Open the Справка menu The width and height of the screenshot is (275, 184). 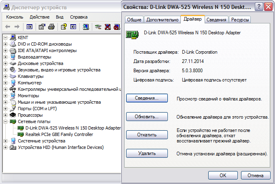coord(79,17)
